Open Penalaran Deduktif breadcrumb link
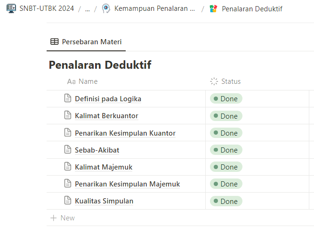 [x=252, y=9]
